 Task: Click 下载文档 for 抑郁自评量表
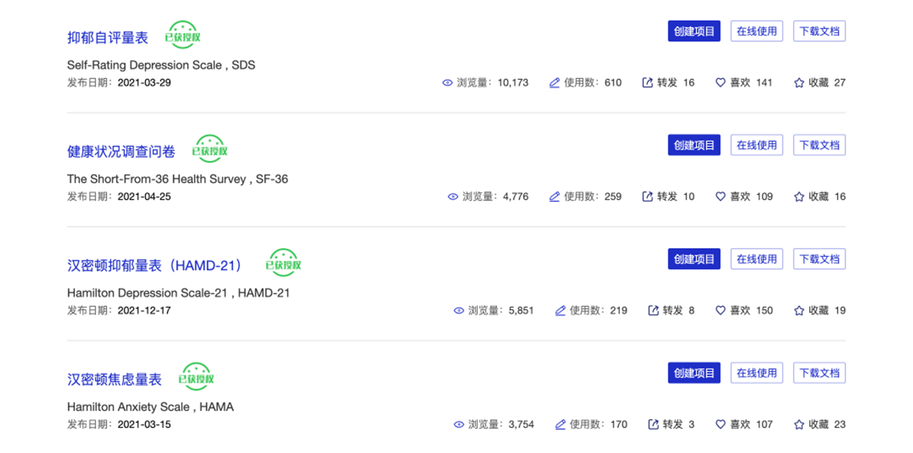[x=819, y=31]
